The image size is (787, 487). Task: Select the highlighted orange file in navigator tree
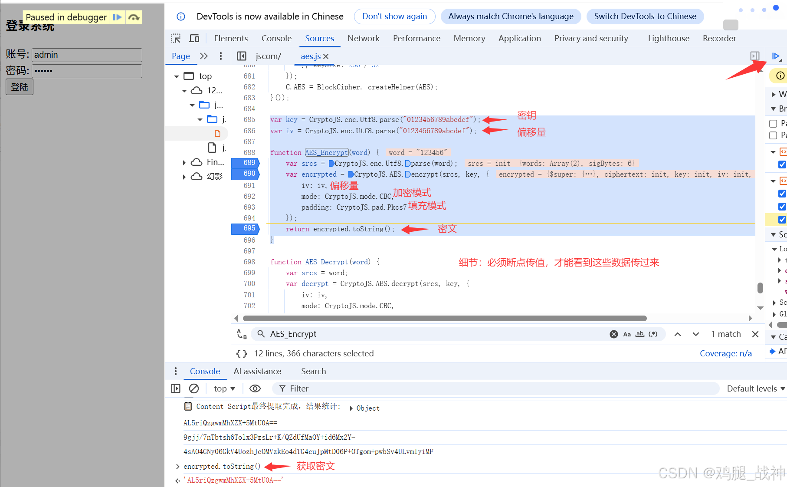[217, 133]
